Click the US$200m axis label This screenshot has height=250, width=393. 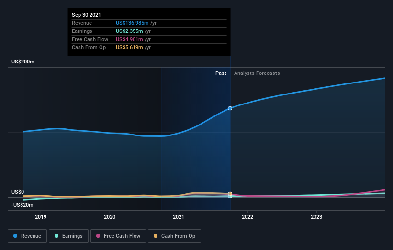point(23,62)
